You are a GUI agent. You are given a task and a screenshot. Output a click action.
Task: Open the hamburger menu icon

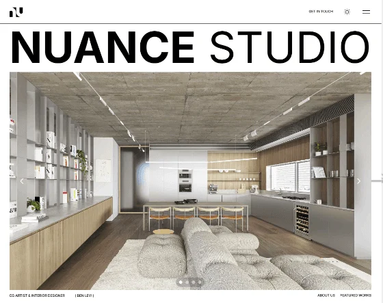click(x=366, y=12)
